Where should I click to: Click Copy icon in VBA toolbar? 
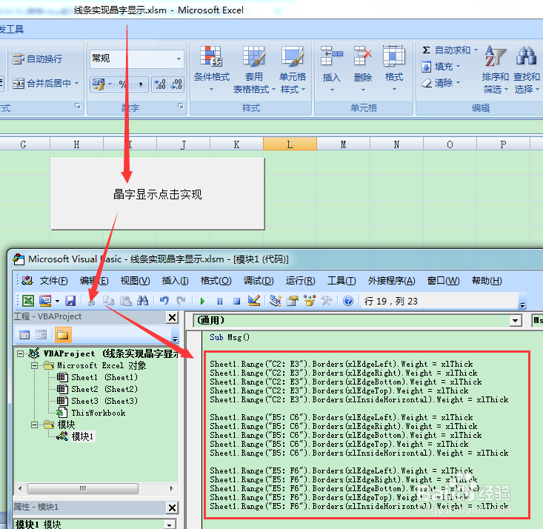[109, 301]
